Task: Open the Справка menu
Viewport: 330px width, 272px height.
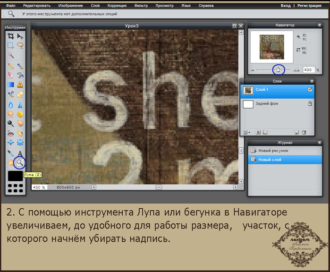Action: pos(206,6)
